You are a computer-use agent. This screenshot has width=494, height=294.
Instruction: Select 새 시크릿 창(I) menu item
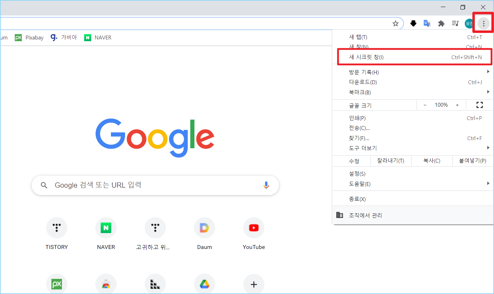(413, 57)
